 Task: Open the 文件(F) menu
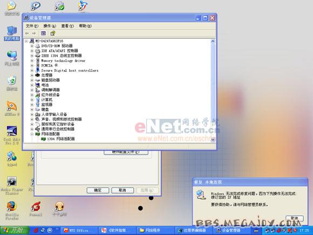(x=32, y=26)
